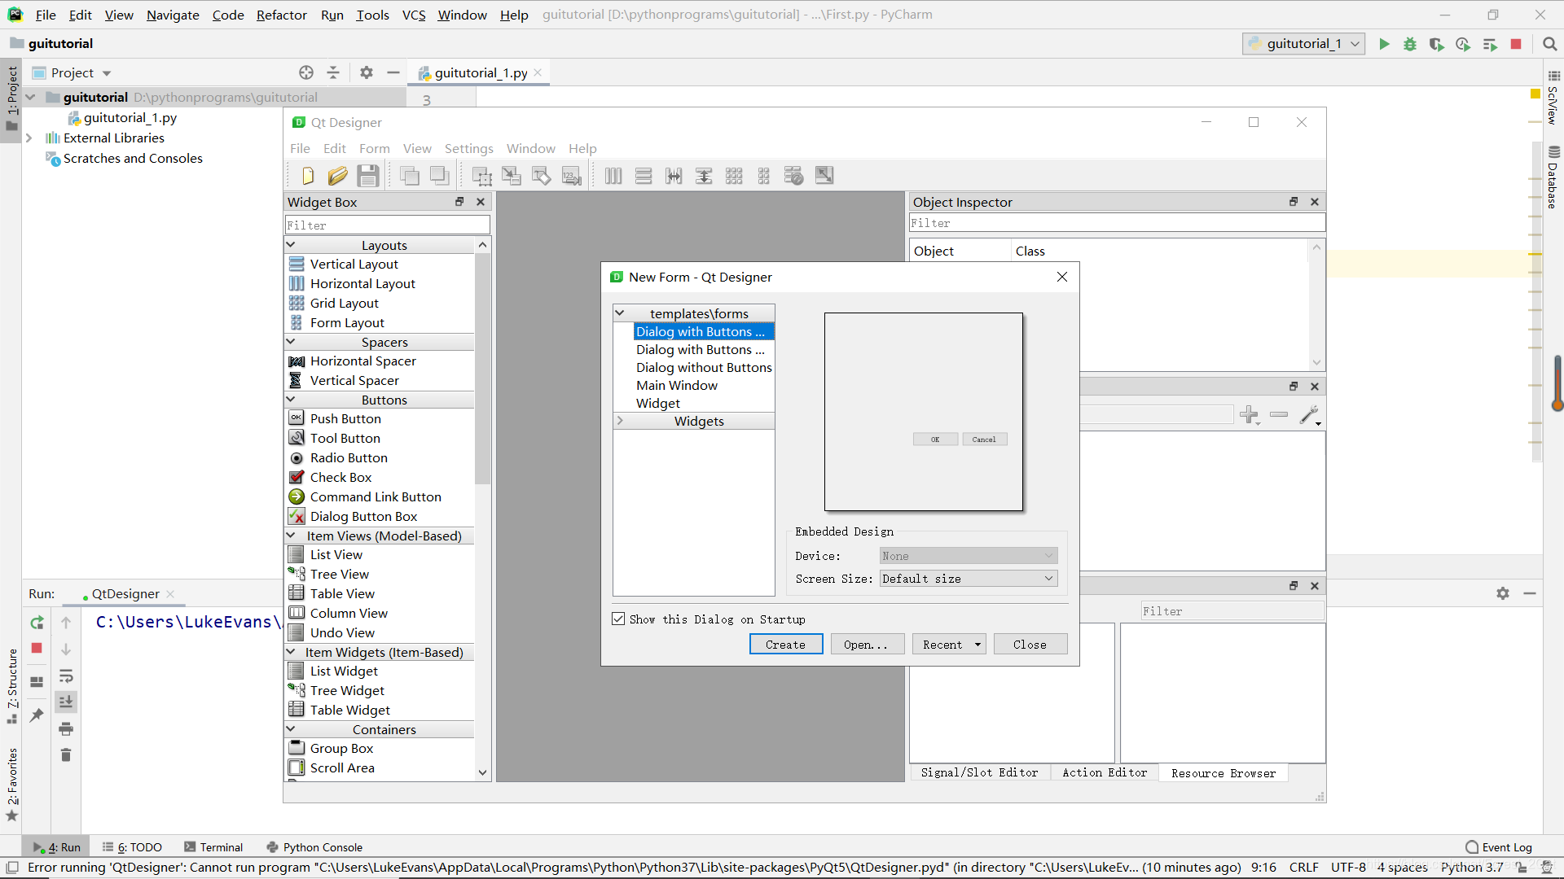The width and height of the screenshot is (1564, 879).
Task: Click the Run button in PyCharm toolbar
Action: coord(1385,44)
